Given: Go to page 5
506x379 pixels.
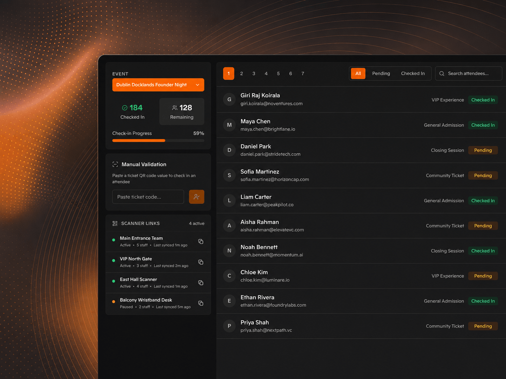Looking at the screenshot, I should coord(278,74).
